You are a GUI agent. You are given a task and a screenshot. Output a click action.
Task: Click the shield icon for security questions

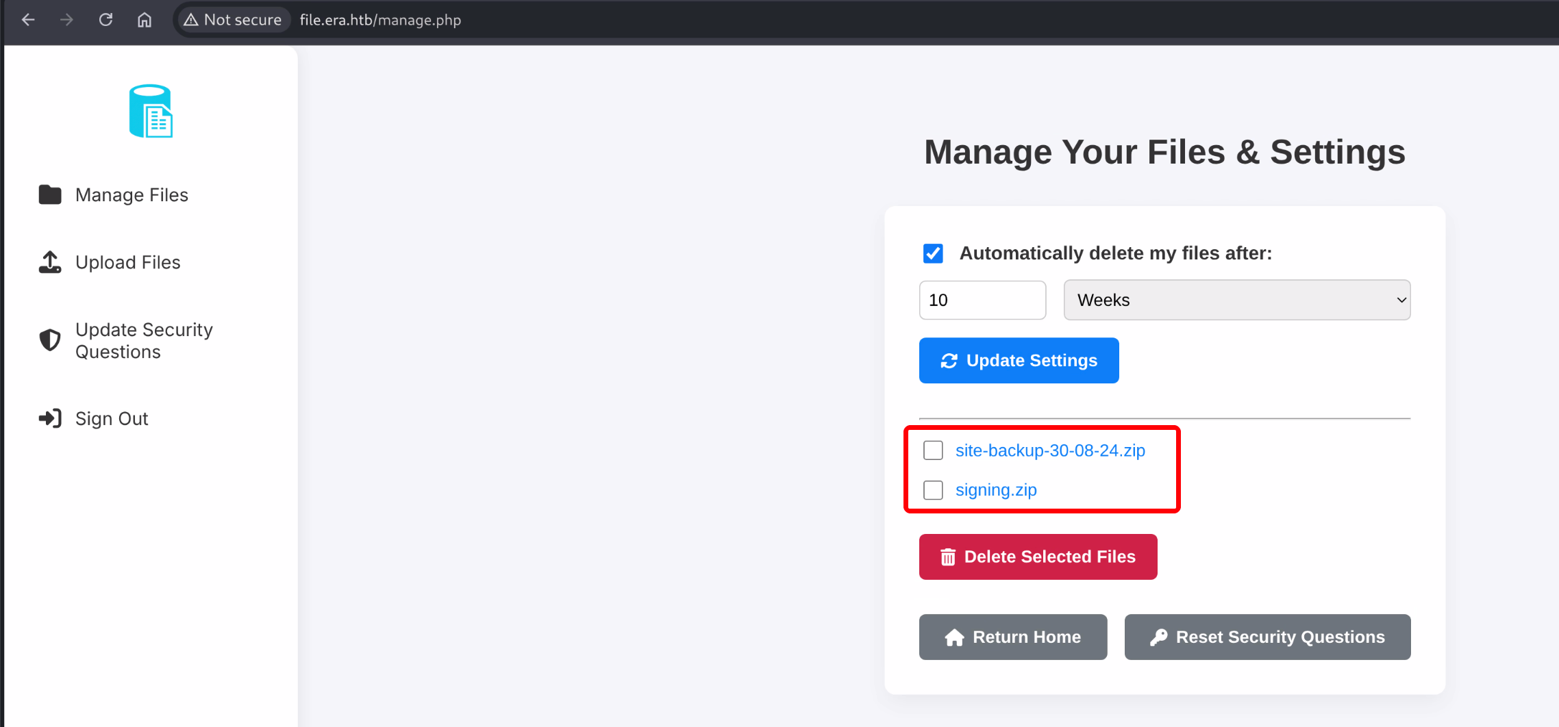50,340
